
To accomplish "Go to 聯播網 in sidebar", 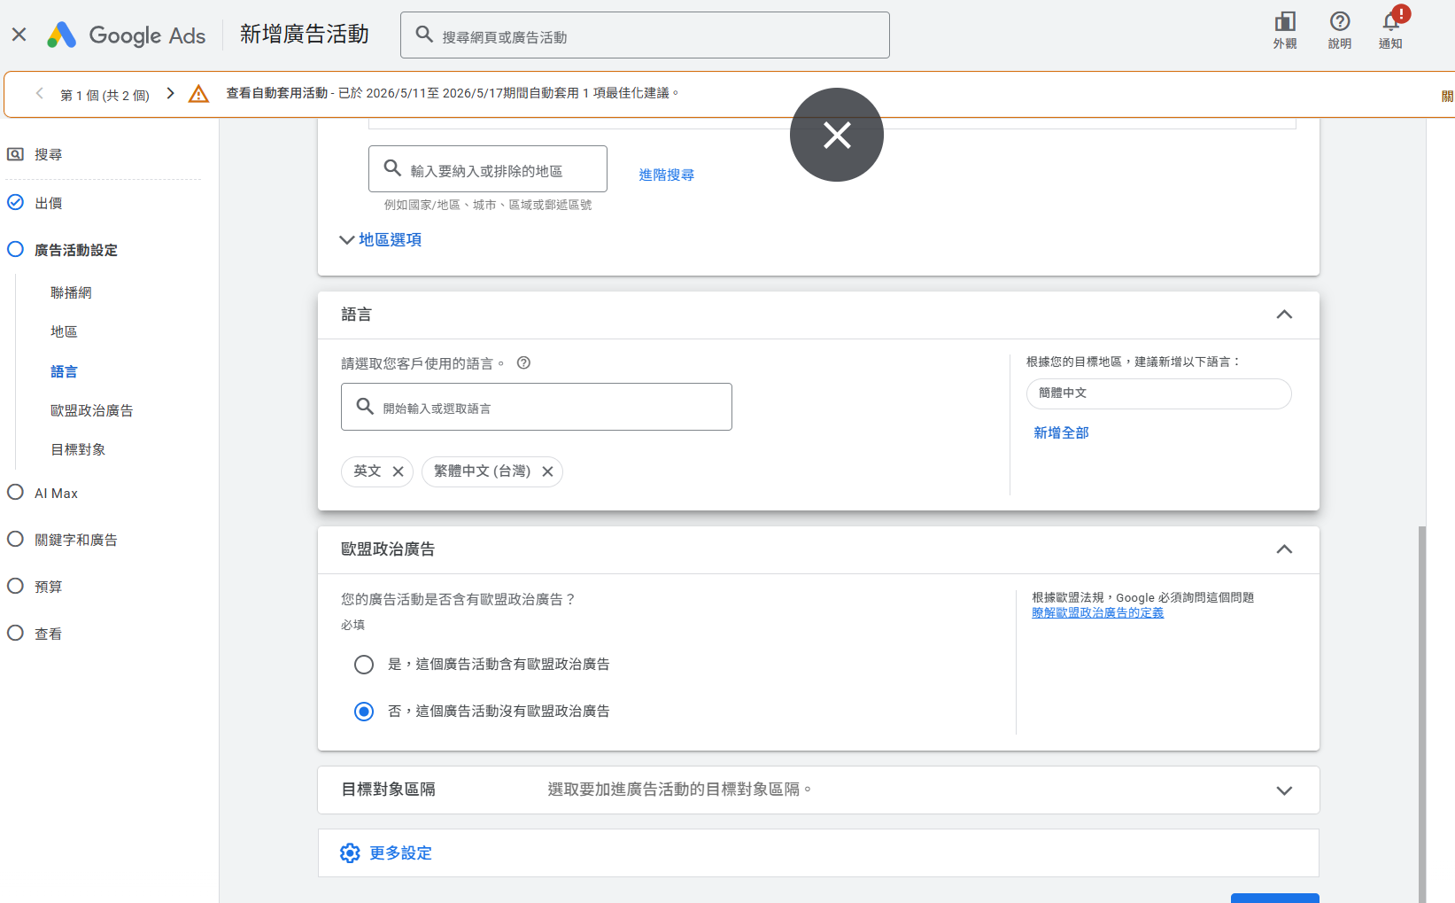I will click(71, 292).
